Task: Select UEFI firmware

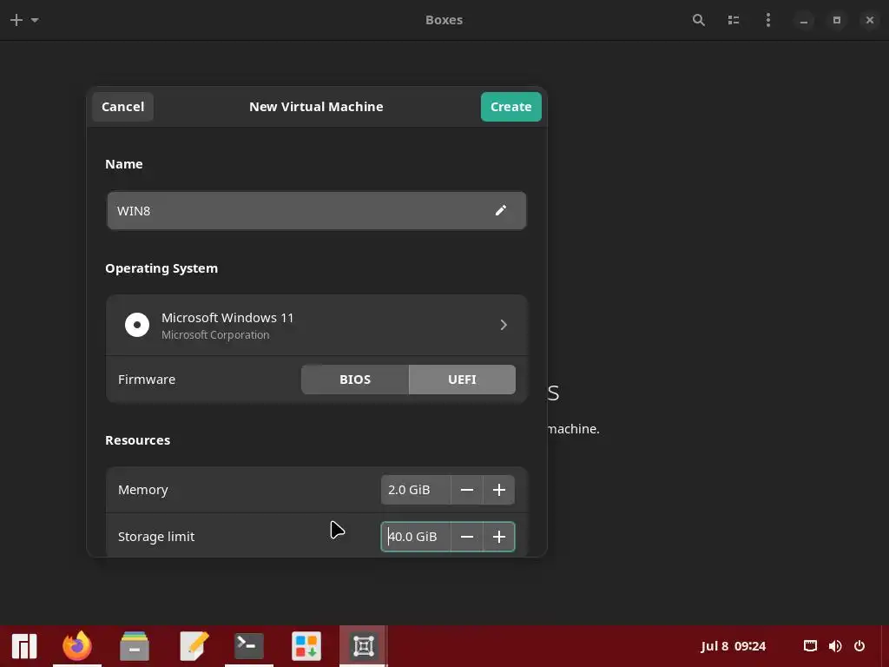Action: [x=462, y=380]
